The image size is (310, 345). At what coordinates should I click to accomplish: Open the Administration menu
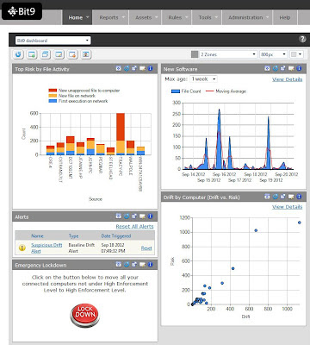(x=247, y=17)
